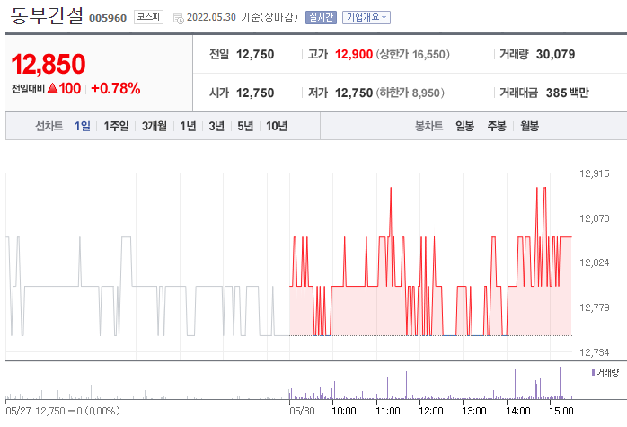Click the 거래대금 value 385 백만
The width and height of the screenshot is (627, 427).
point(568,93)
